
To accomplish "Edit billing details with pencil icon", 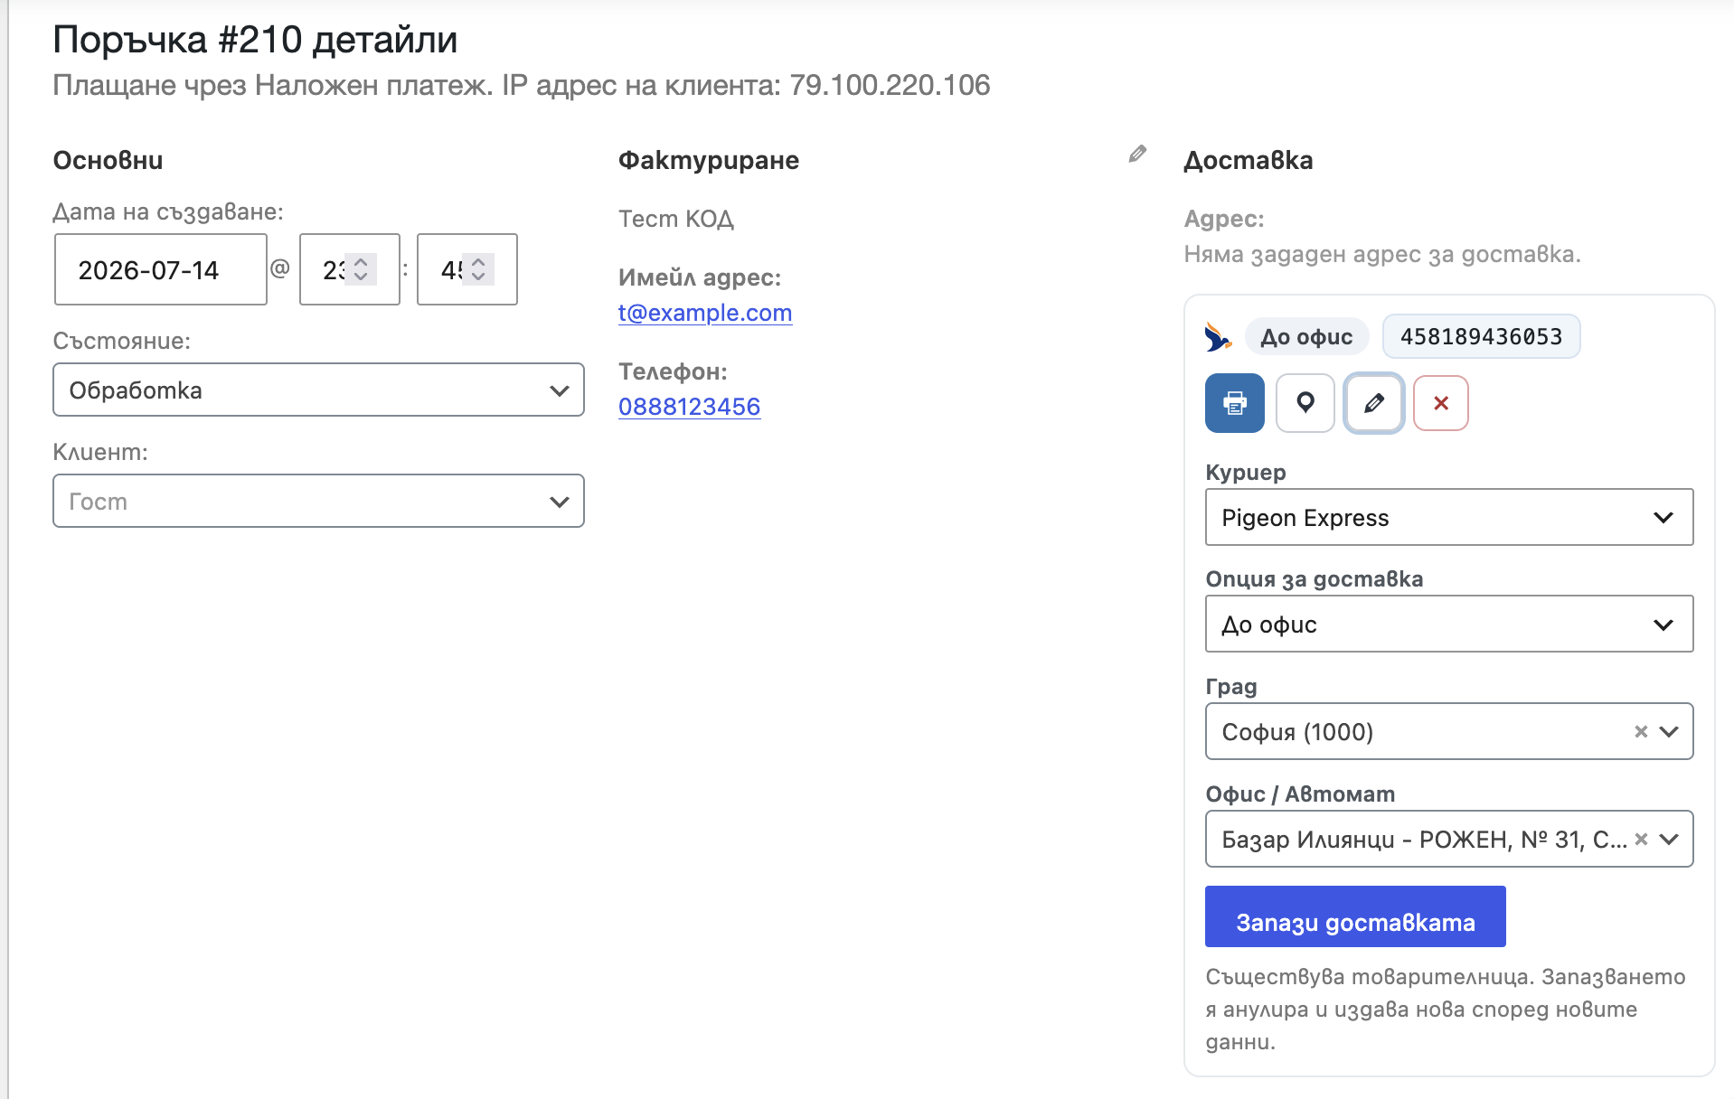I will (1137, 155).
